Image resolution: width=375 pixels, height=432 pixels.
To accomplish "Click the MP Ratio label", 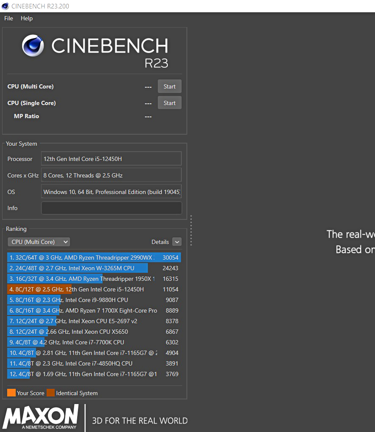I will coord(26,116).
